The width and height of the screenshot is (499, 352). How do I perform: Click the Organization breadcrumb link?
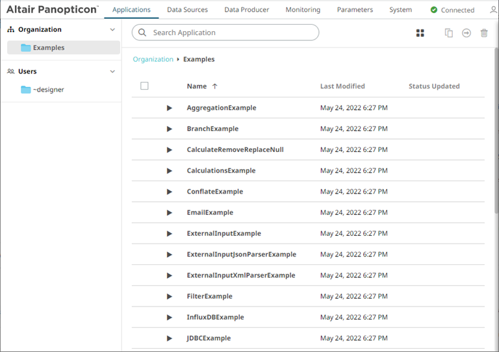[x=153, y=59]
